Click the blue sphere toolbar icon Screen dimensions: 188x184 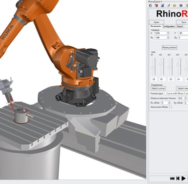[162, 6]
